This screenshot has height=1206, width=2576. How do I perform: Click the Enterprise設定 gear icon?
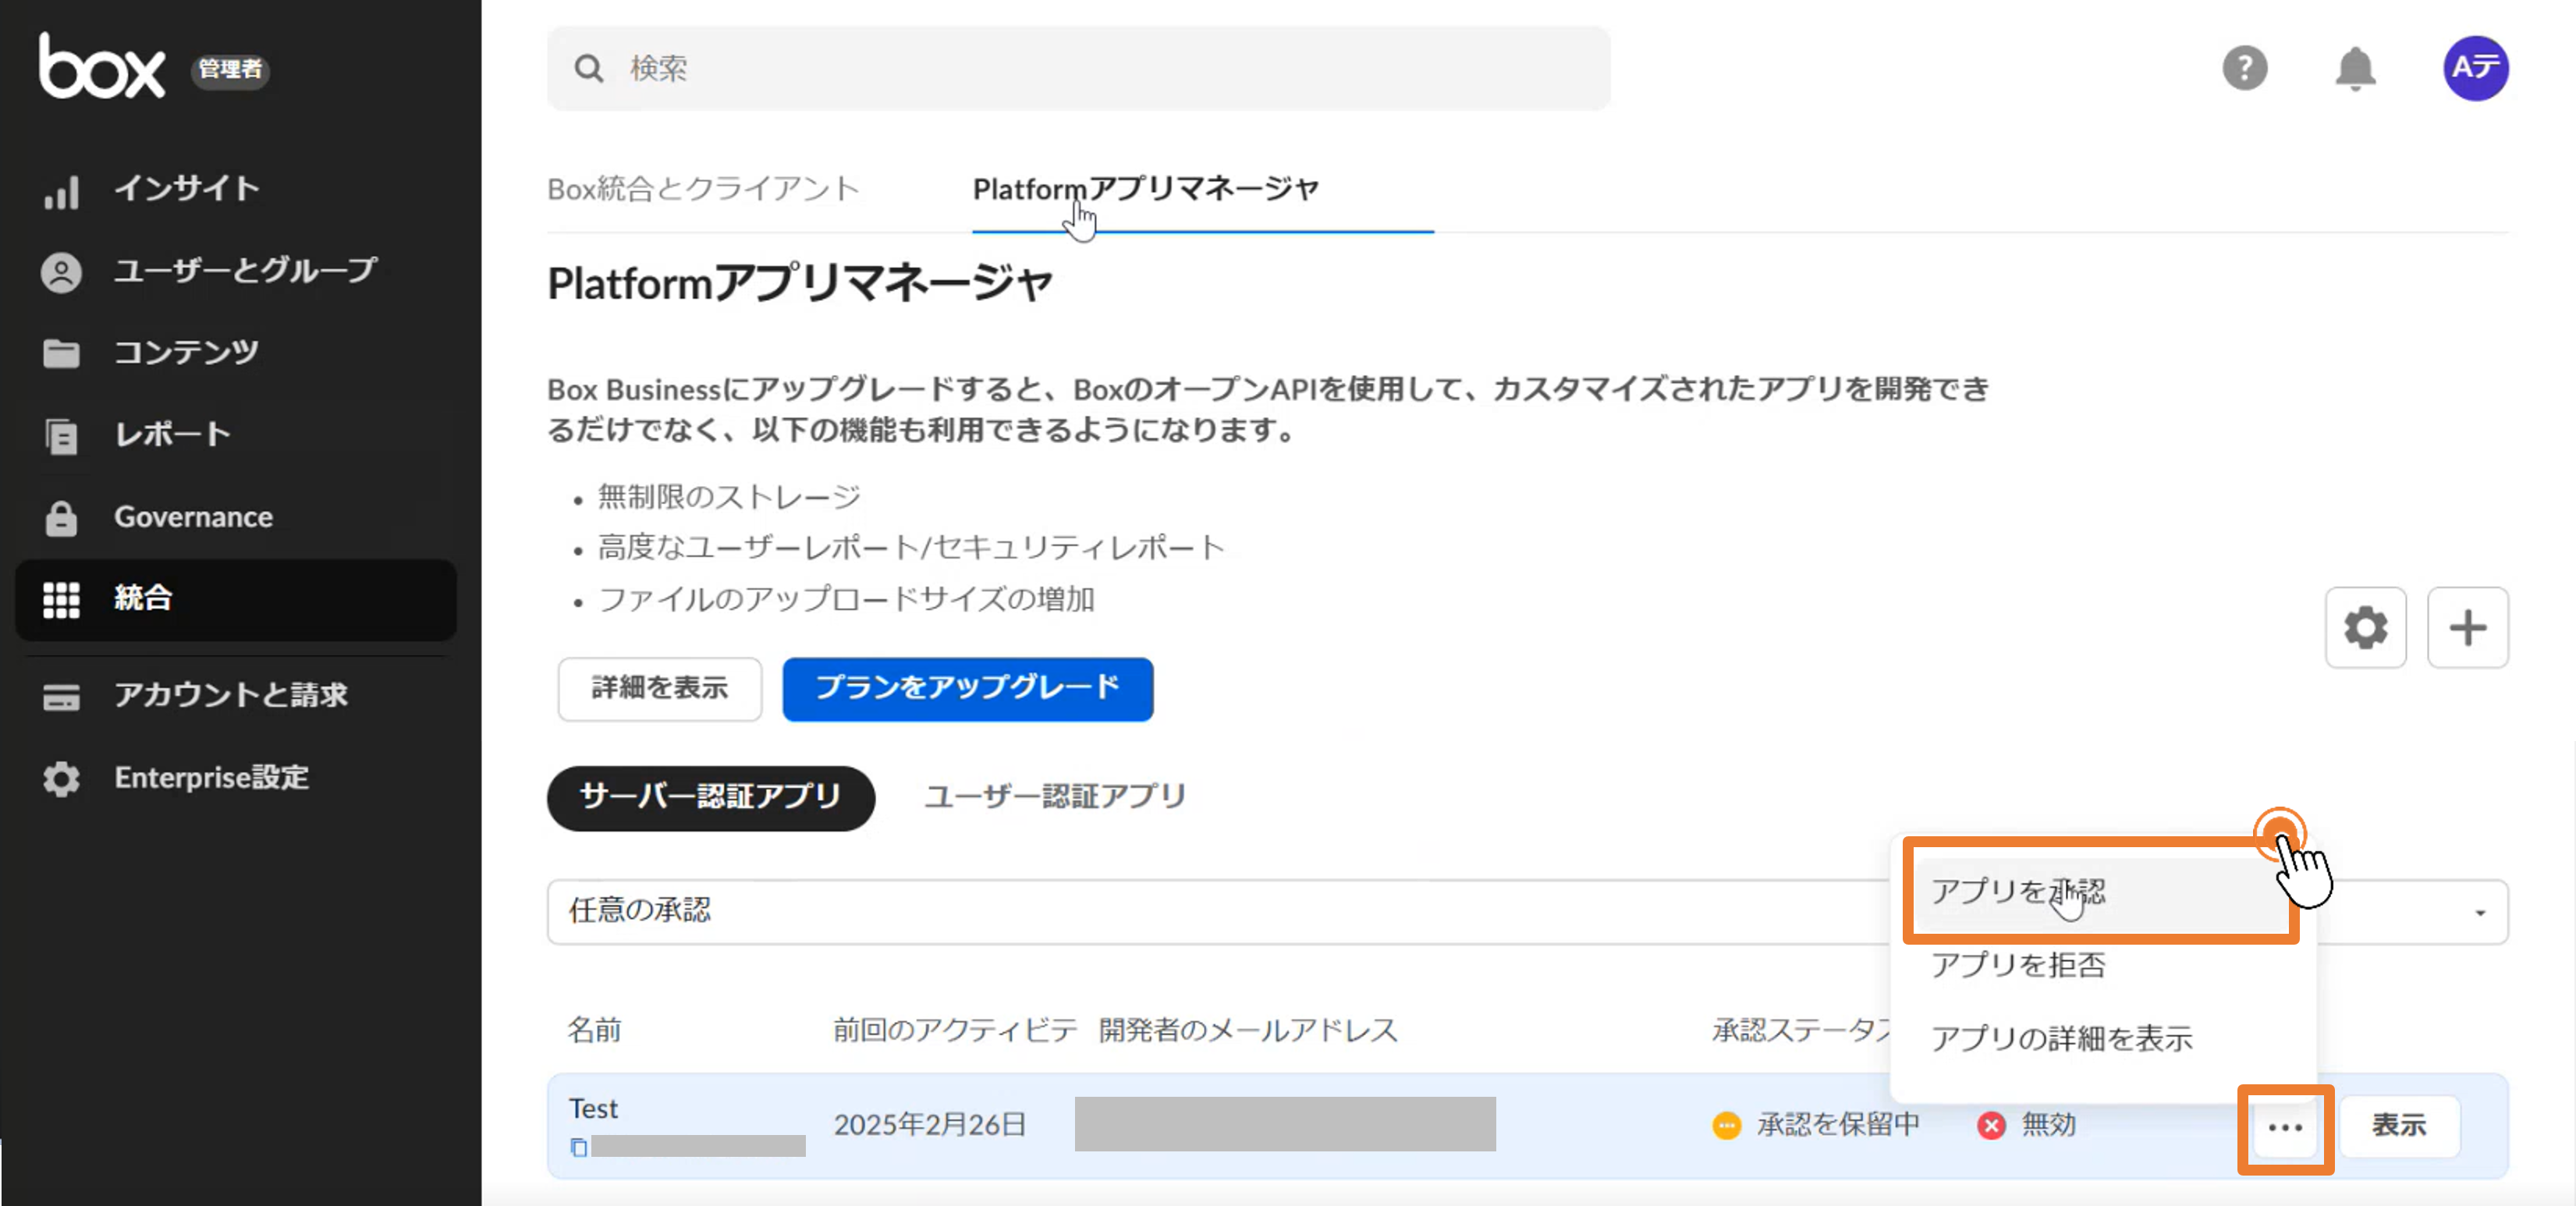tap(61, 779)
